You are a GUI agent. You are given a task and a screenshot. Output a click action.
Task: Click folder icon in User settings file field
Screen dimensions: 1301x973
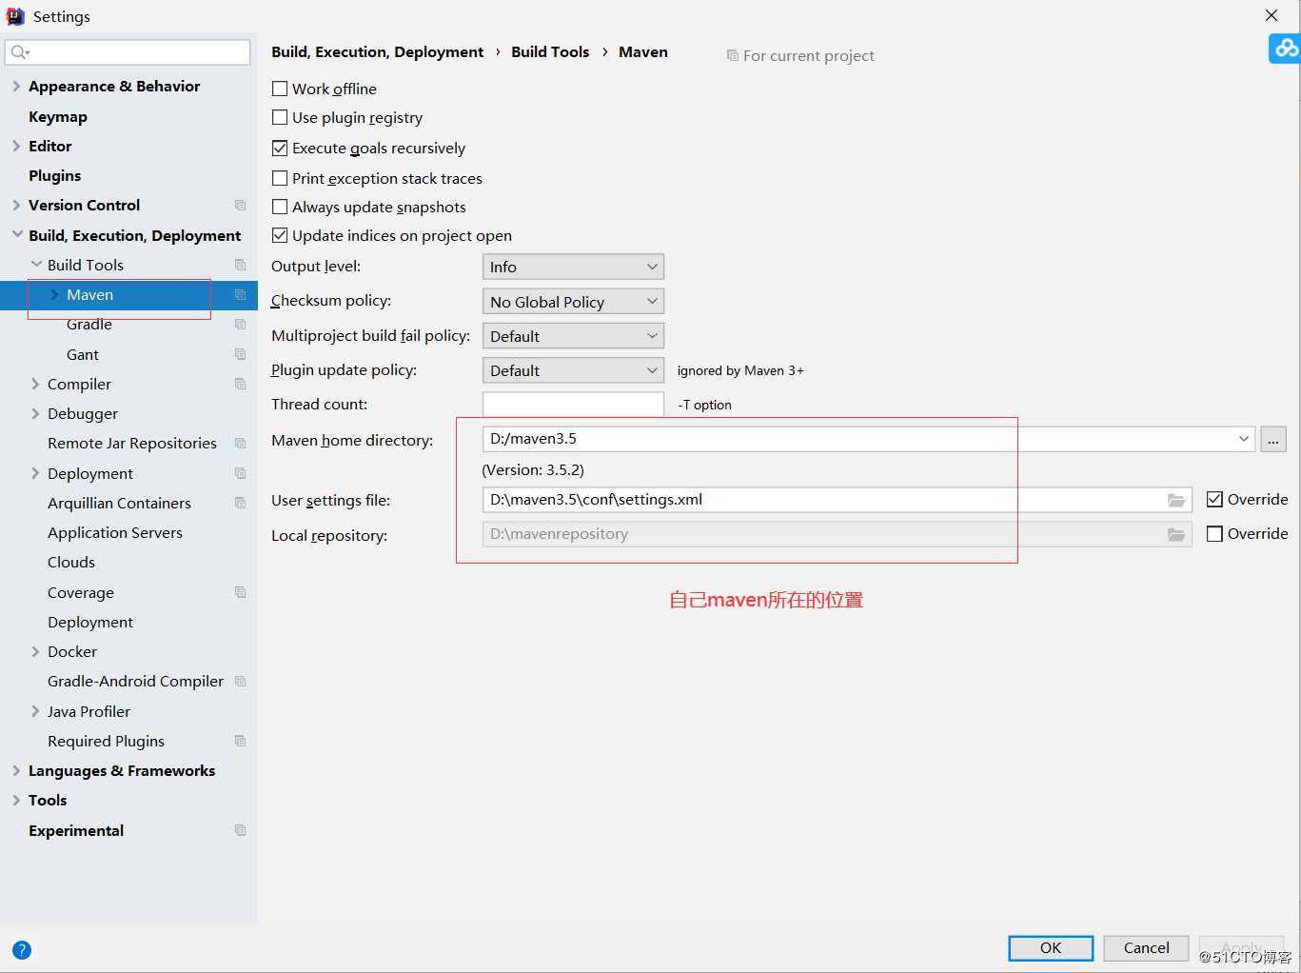(x=1176, y=500)
